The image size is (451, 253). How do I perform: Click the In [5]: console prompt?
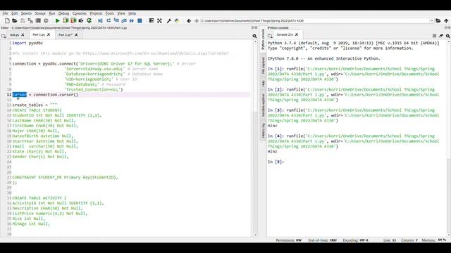pyautogui.click(x=276, y=162)
